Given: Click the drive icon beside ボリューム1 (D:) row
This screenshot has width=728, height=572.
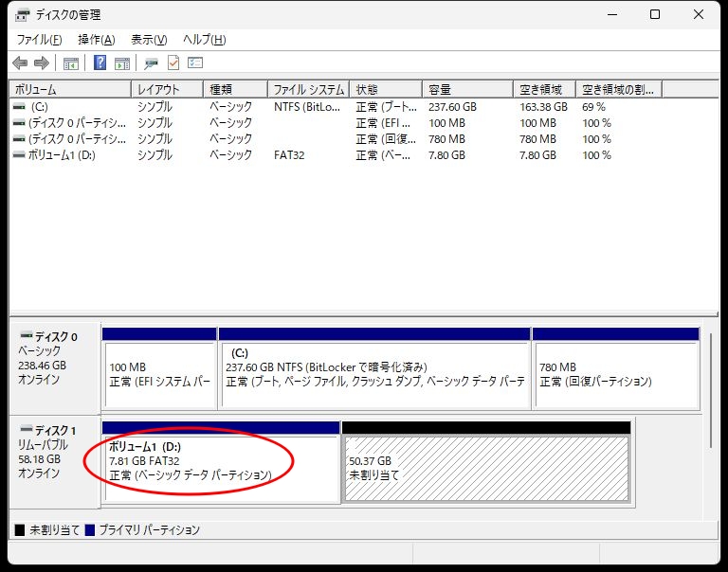Looking at the screenshot, I should 19,155.
